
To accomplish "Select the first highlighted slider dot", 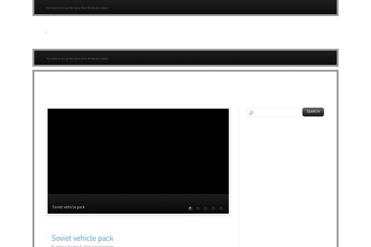I will click(x=190, y=208).
